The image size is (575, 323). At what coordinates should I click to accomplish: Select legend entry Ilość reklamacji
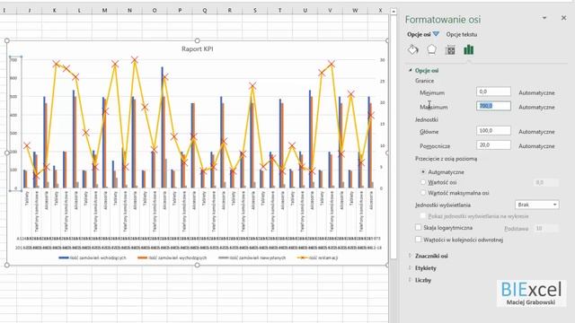[x=317, y=258]
